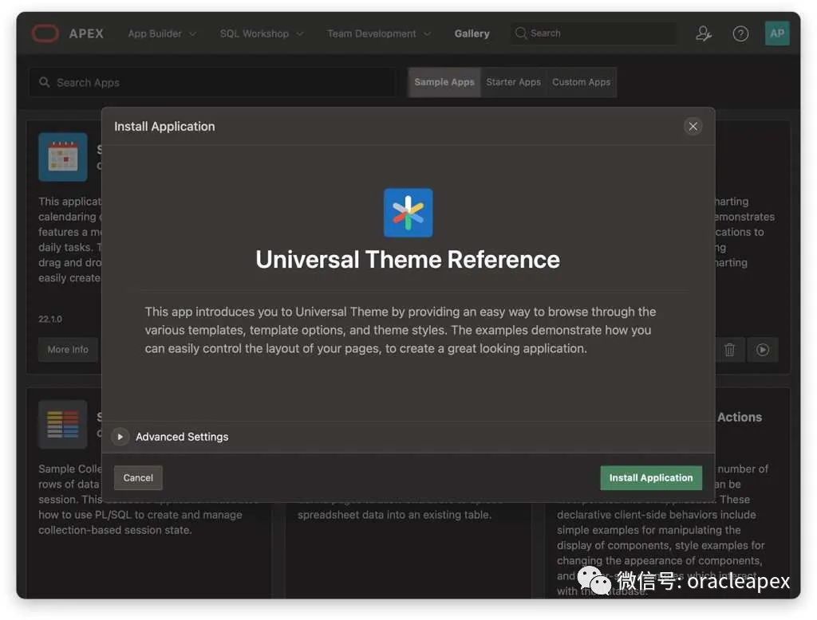Open the AP account menu

click(777, 33)
